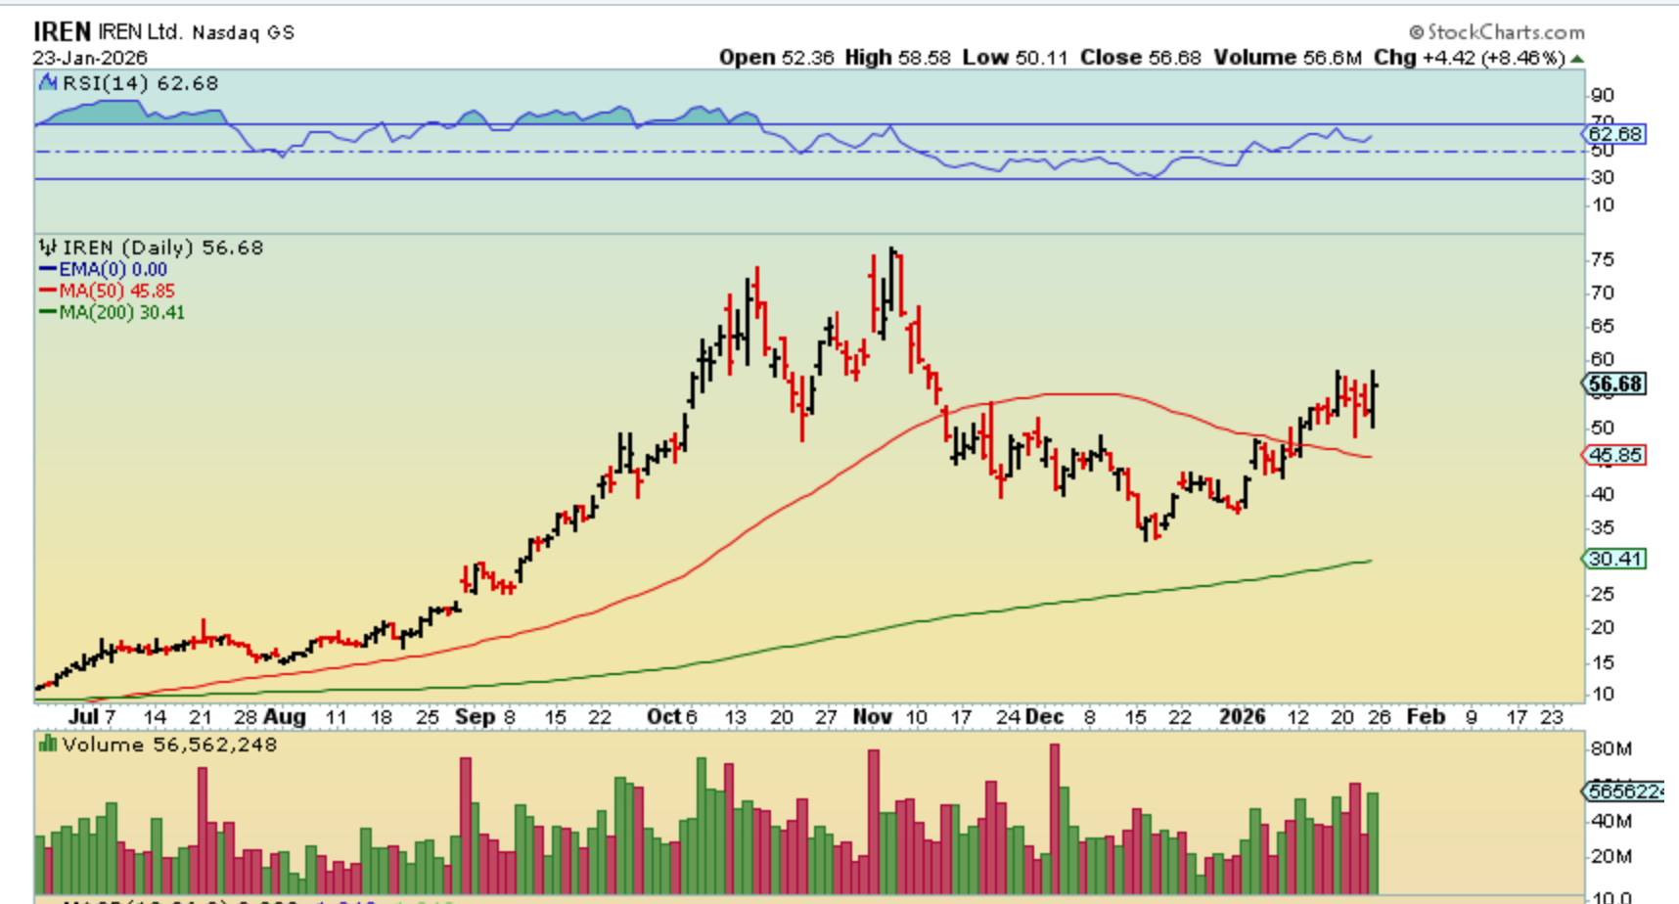
Task: Click the High 58.58 value
Action: pos(898,58)
